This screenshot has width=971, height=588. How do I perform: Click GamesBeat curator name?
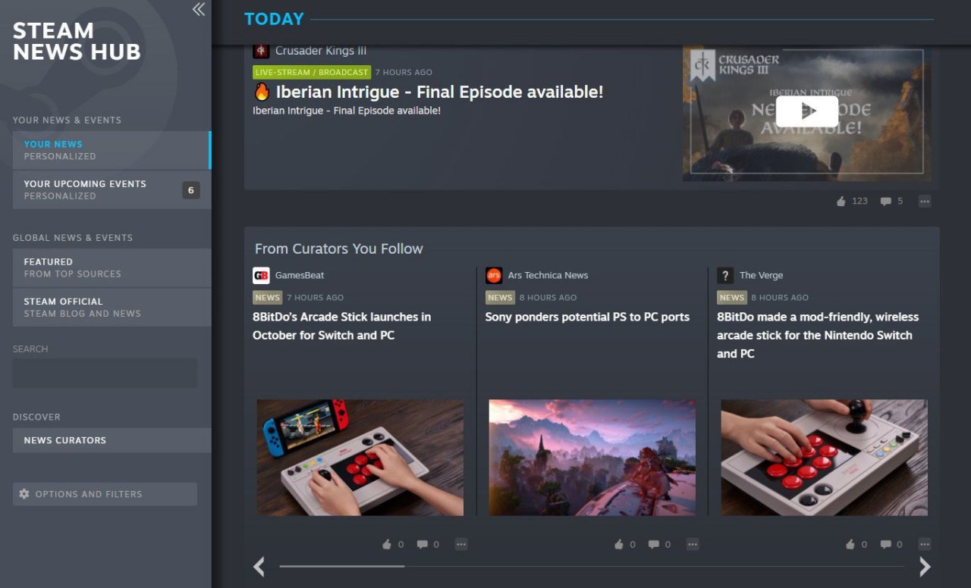[300, 275]
